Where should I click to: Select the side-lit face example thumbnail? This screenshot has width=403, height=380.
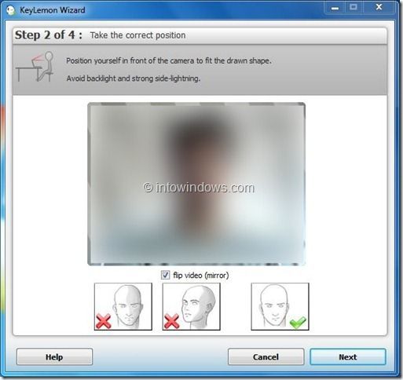pyautogui.click(x=123, y=306)
